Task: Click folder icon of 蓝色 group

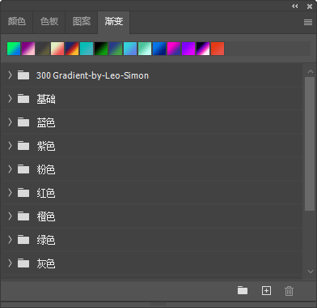Action: (23, 122)
